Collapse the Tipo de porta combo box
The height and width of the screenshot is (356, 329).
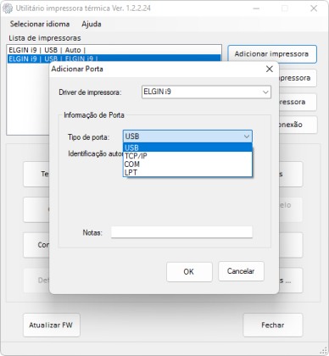click(247, 136)
